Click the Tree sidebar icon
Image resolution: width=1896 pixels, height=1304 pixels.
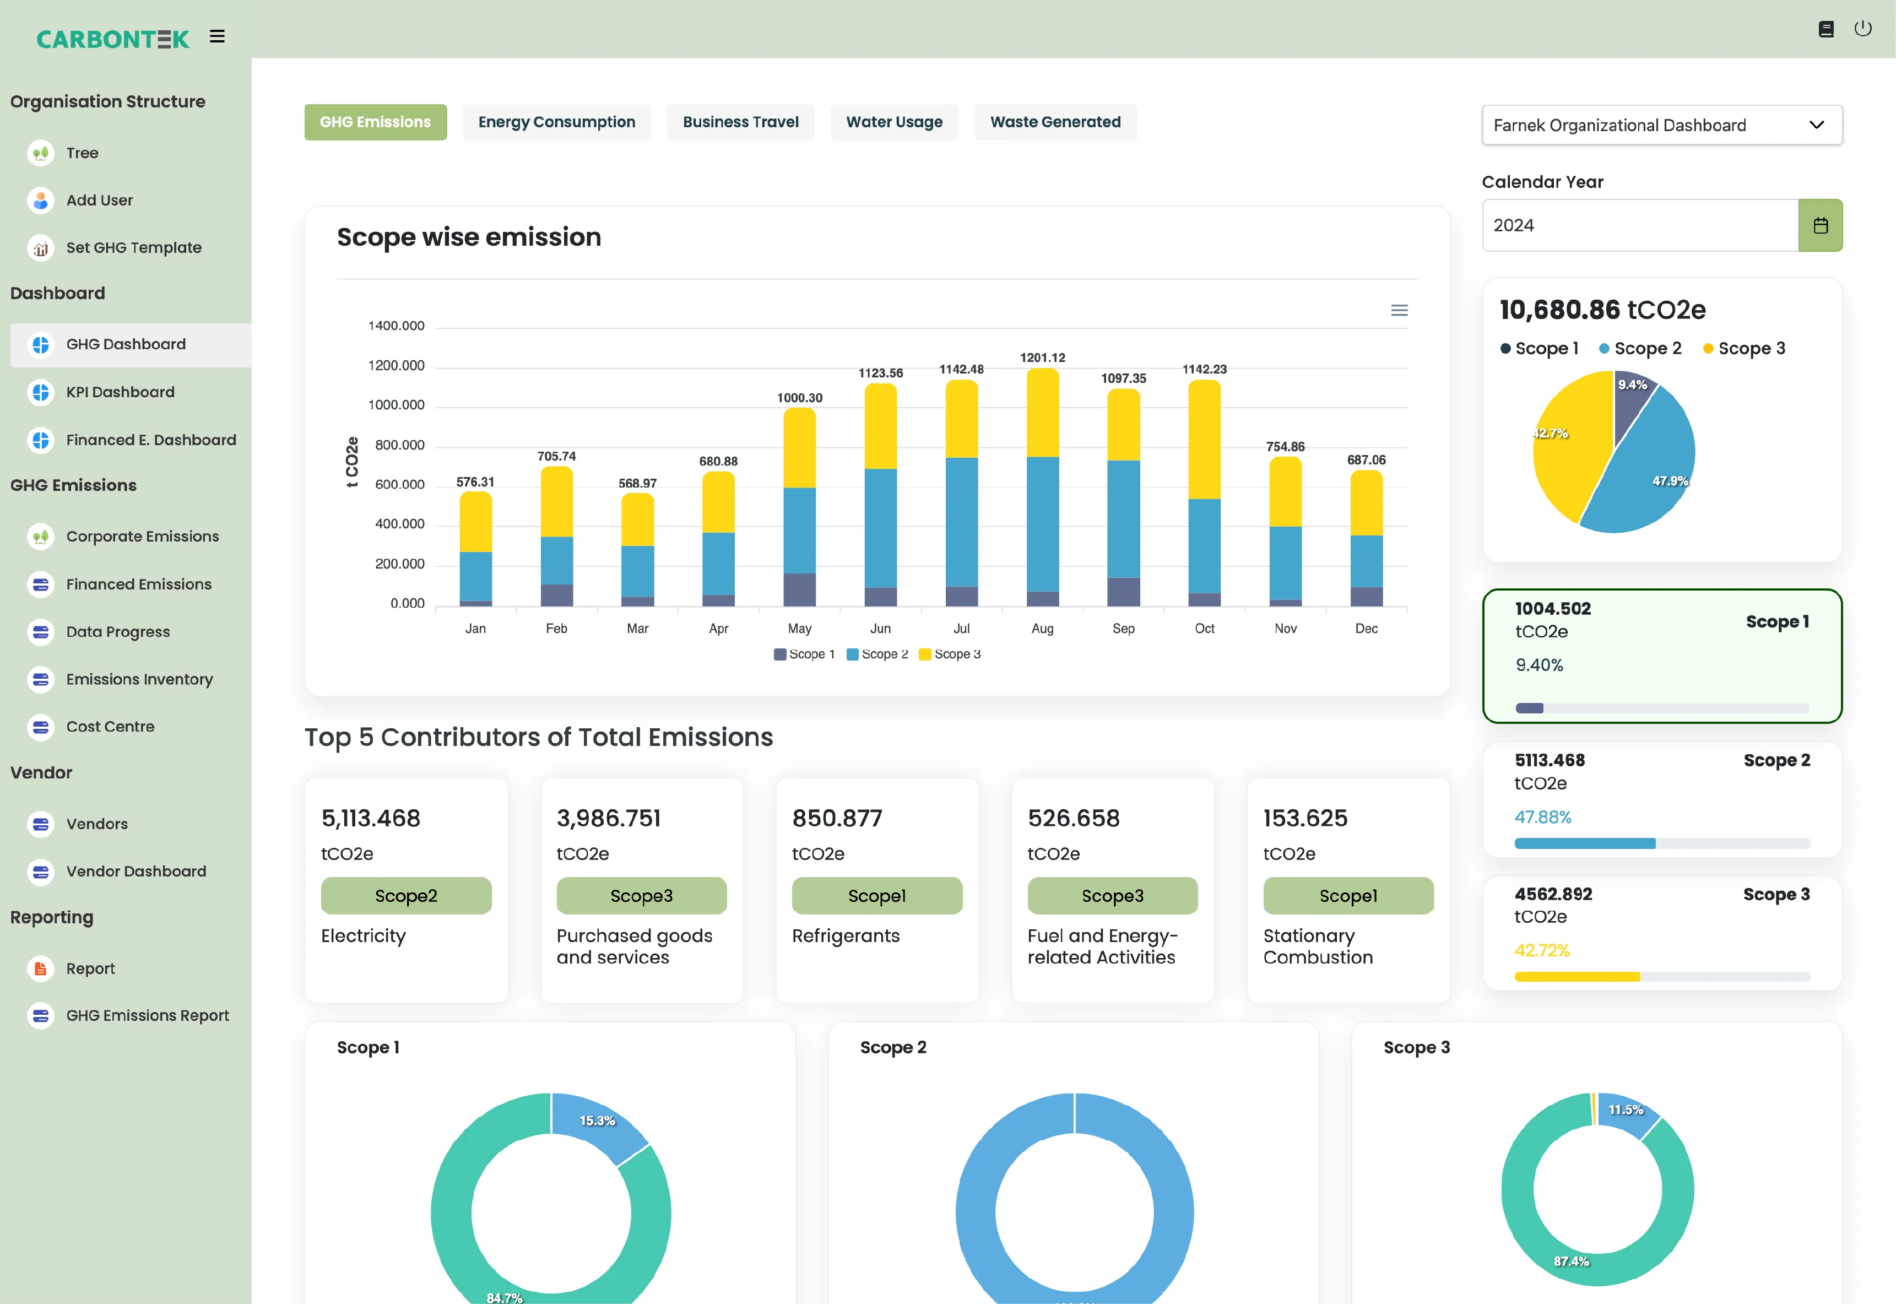[x=41, y=153]
